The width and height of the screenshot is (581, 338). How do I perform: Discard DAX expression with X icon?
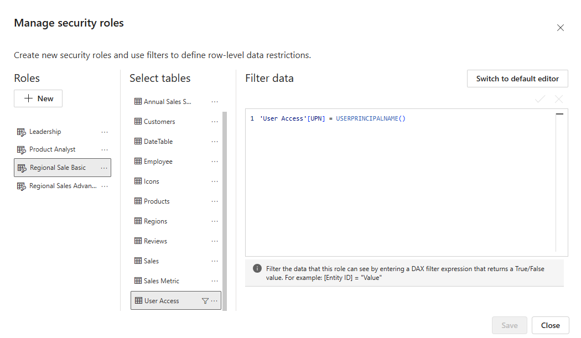click(x=559, y=99)
